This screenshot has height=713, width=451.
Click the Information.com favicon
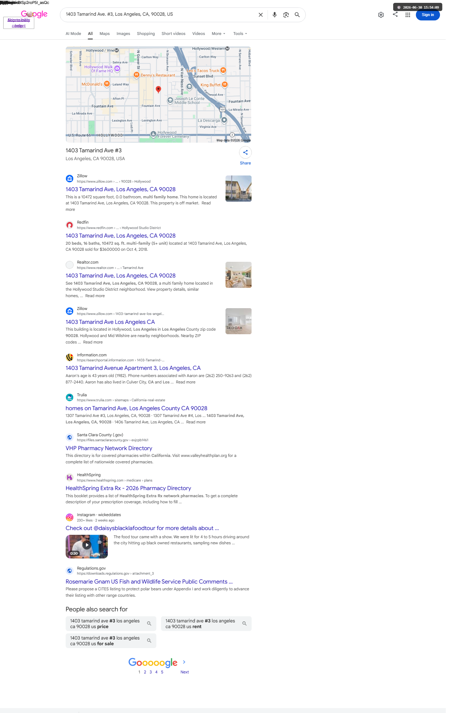point(70,357)
